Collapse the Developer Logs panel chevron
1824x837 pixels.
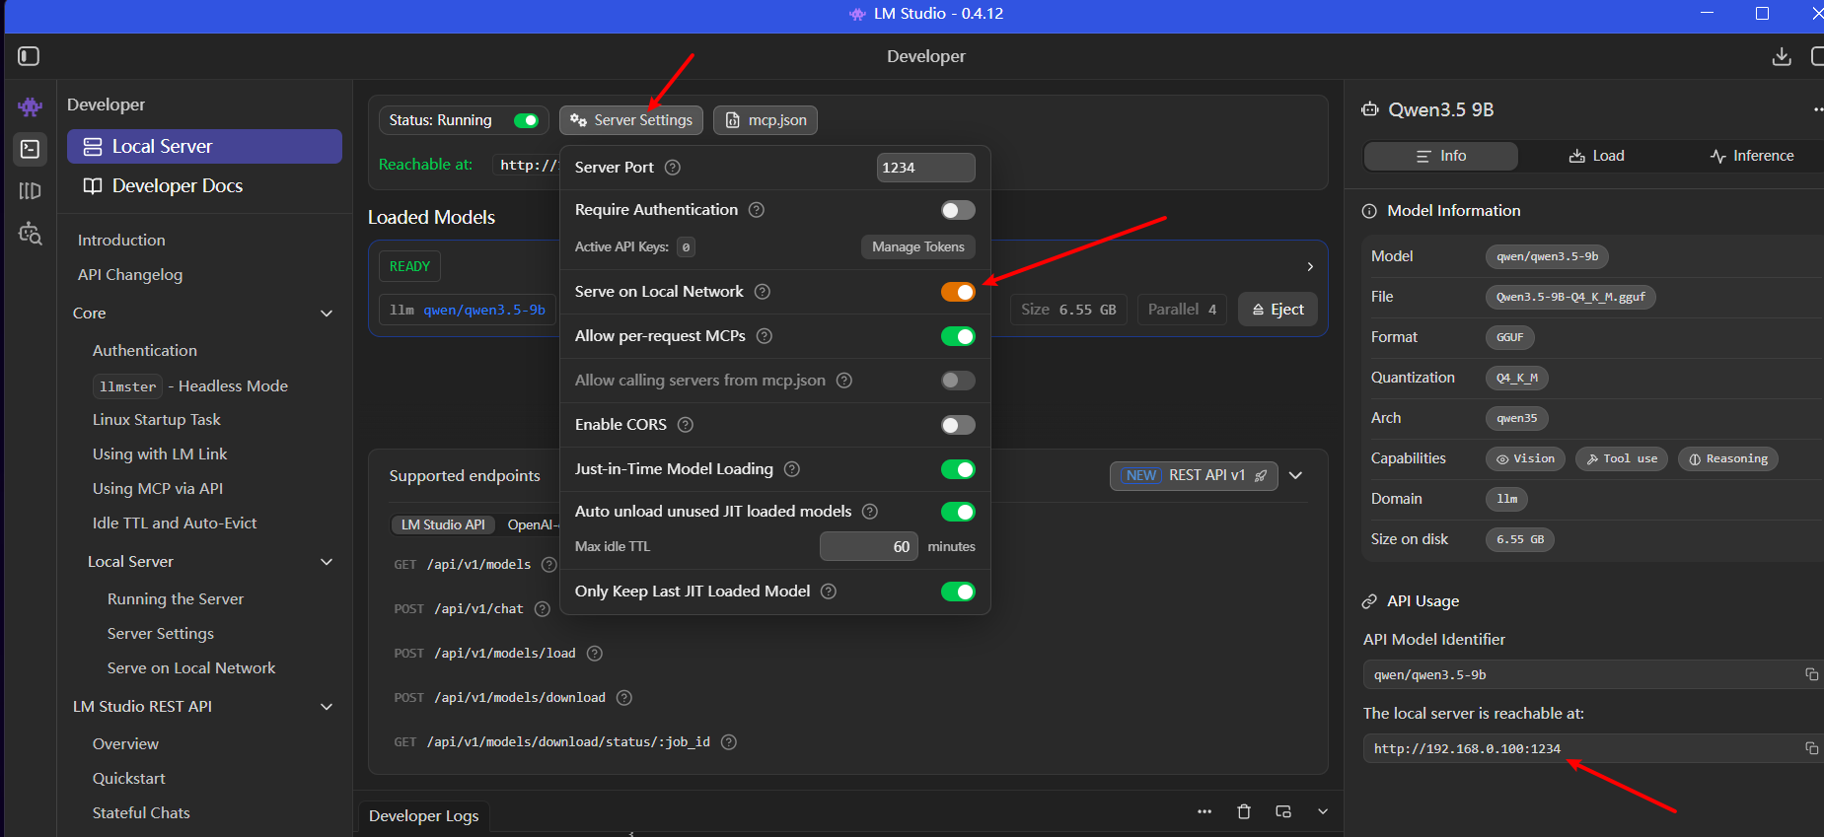point(1323,811)
